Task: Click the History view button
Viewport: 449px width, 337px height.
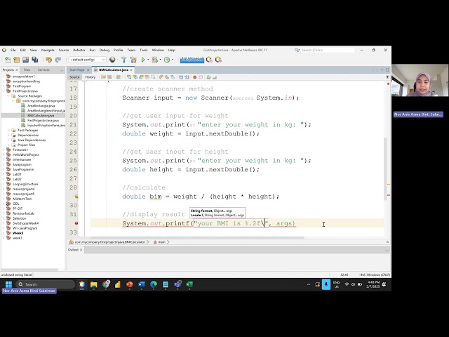Action: click(90, 77)
